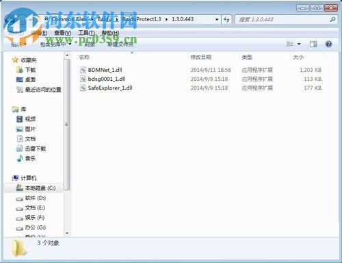This screenshot has height=263, width=342.
Task: Sort by the 修改日期 column header
Action: click(x=201, y=57)
